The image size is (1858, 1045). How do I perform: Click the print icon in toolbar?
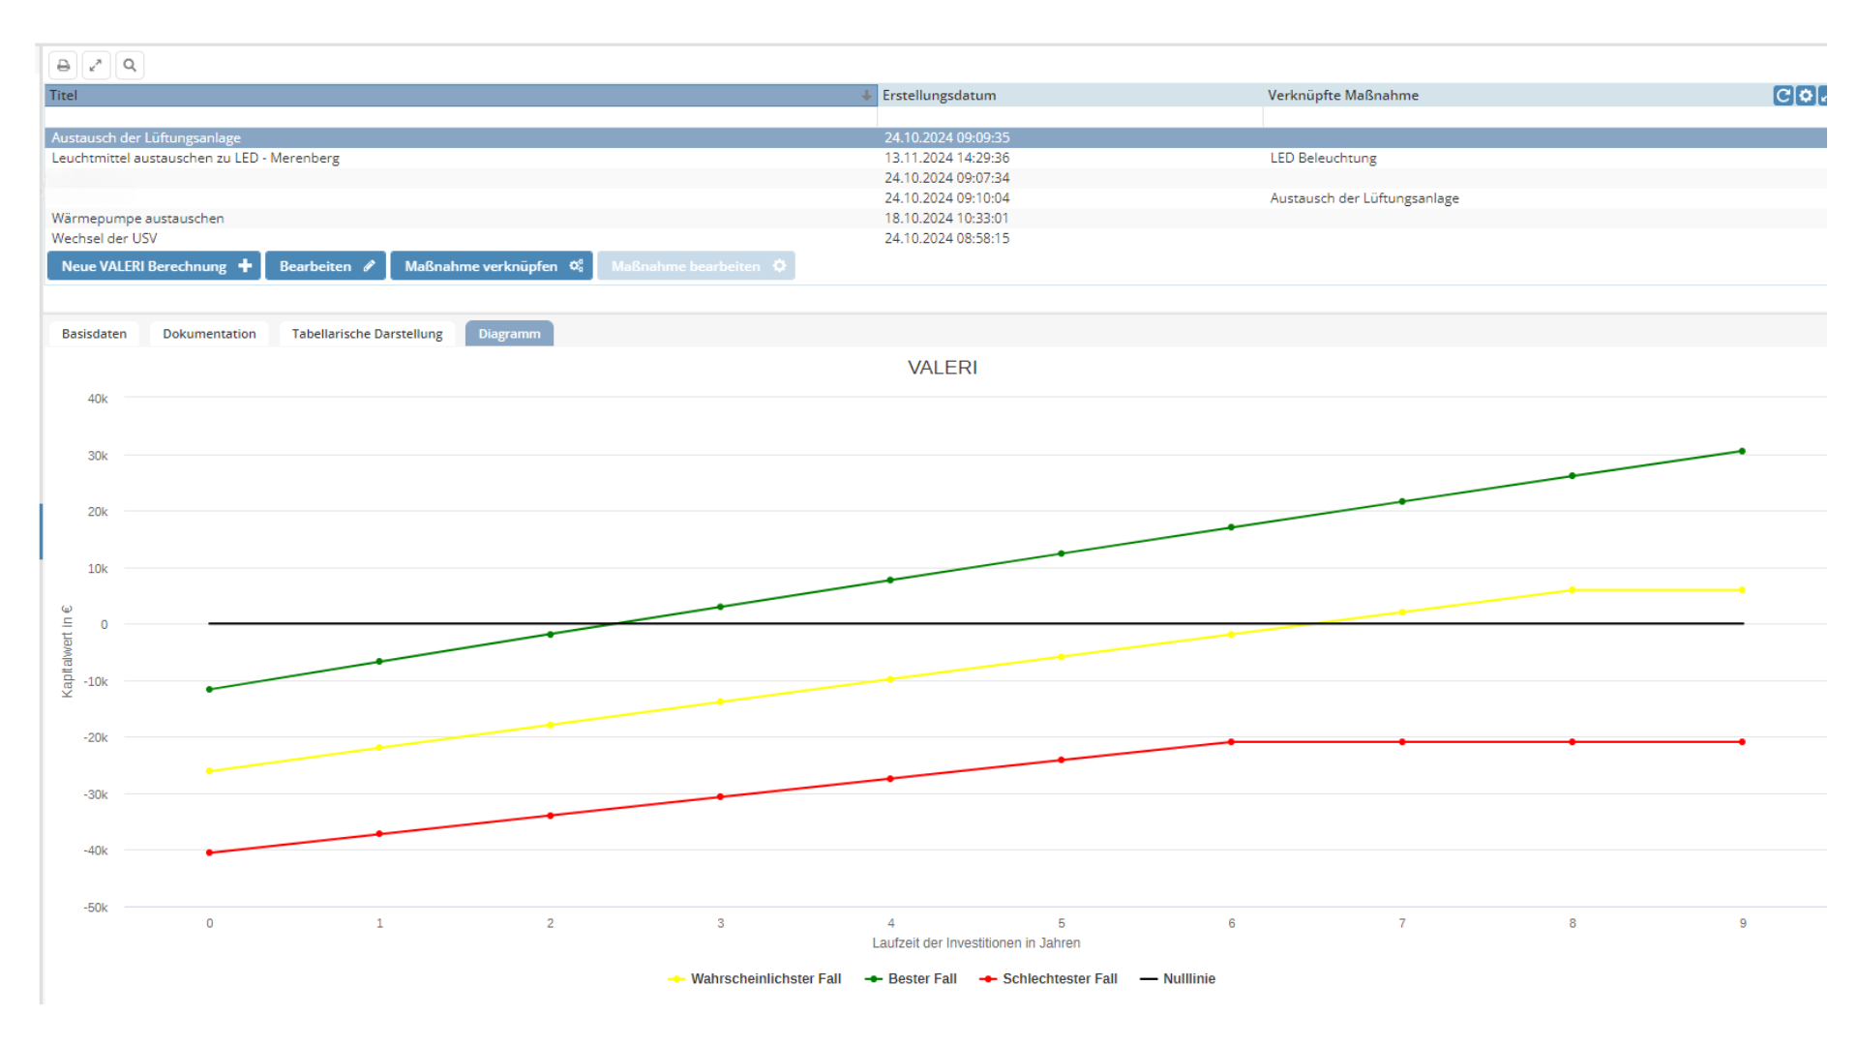pos(63,66)
